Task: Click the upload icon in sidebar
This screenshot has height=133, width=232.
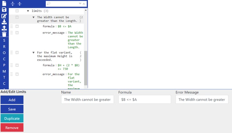Action: point(4,28)
